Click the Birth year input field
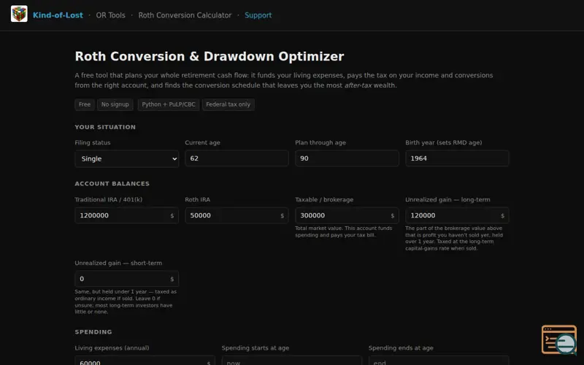Image resolution: width=584 pixels, height=365 pixels. [457, 158]
